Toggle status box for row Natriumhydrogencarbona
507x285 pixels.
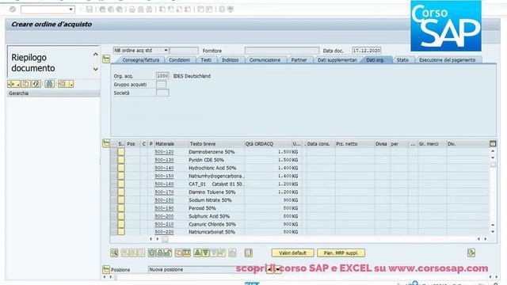point(121,176)
